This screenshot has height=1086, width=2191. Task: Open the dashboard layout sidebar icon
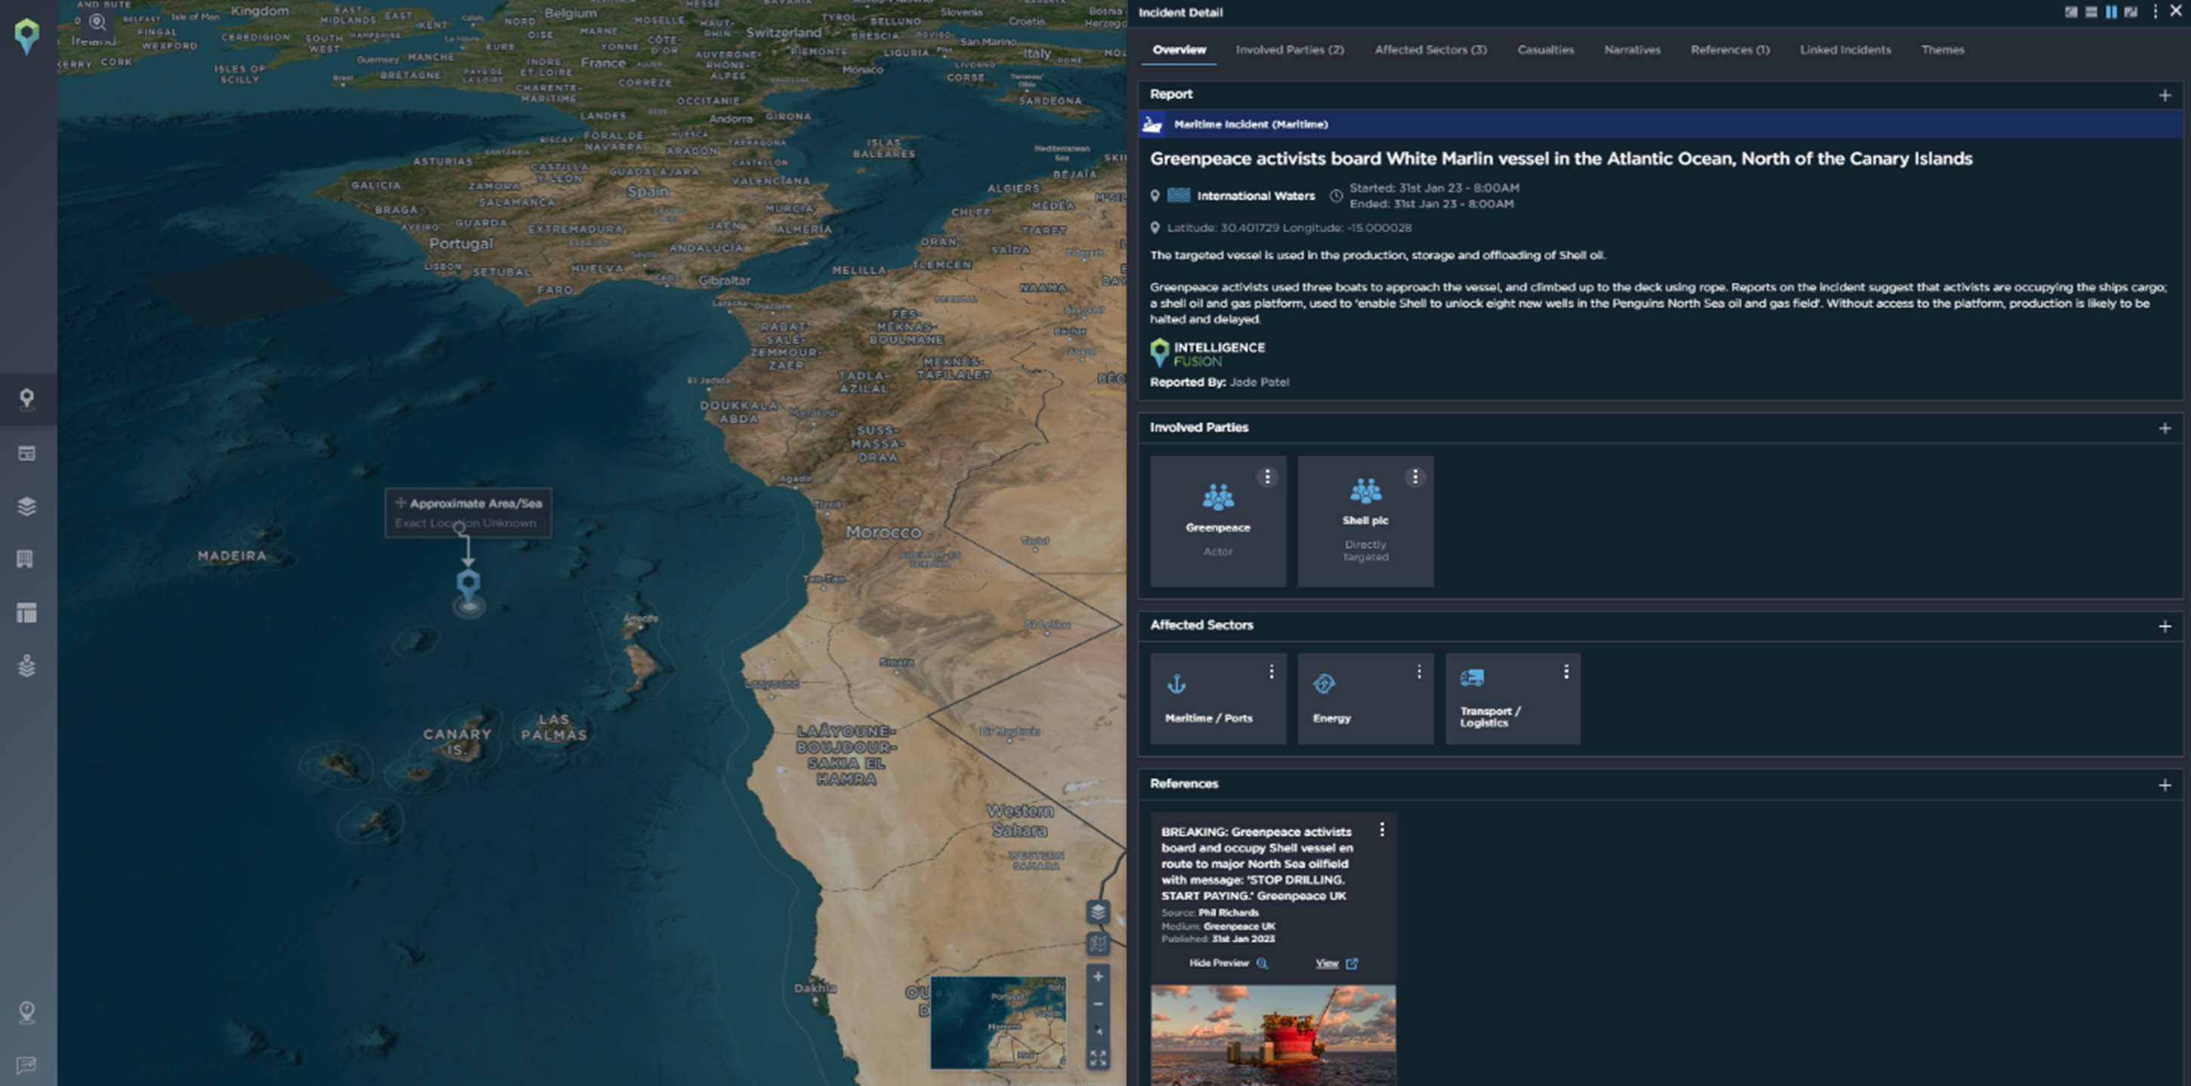[27, 612]
